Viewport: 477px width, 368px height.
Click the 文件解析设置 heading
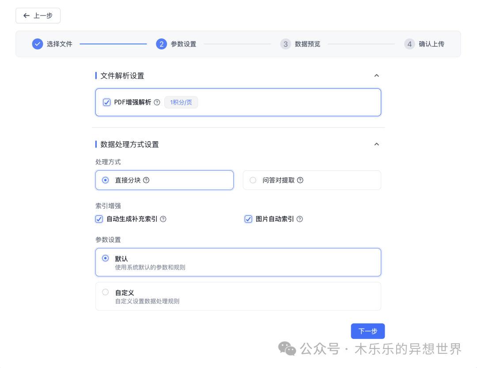122,75
